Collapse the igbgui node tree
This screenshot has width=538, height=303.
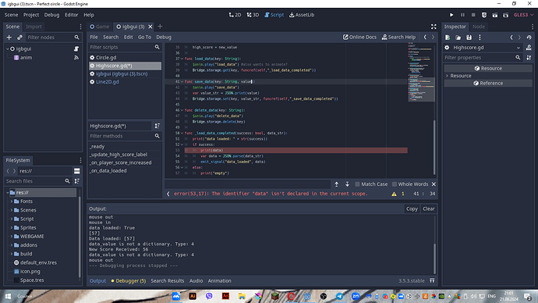8,48
